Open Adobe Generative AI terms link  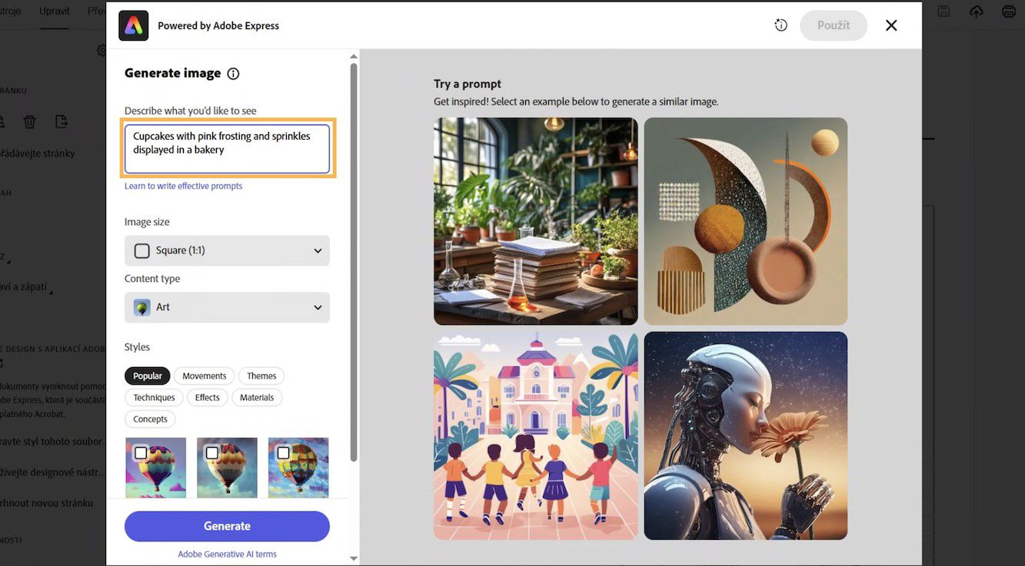[227, 554]
